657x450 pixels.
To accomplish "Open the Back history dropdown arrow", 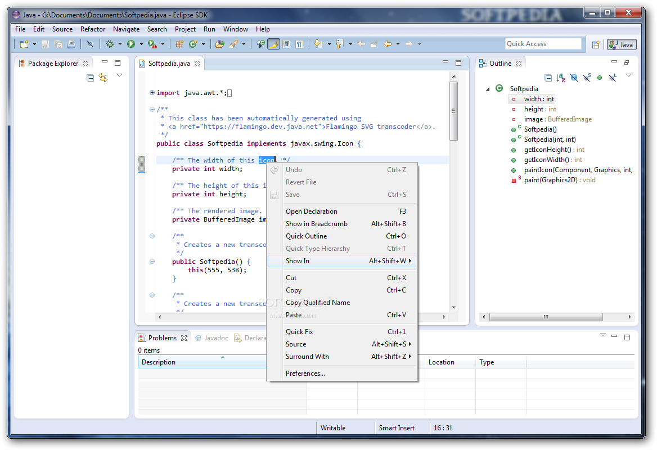I will pos(398,44).
